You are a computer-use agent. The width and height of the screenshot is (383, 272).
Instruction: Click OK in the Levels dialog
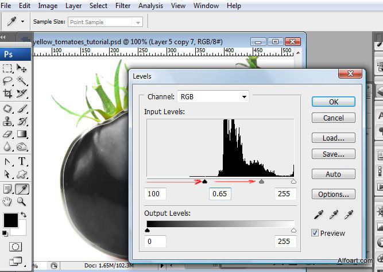click(x=333, y=102)
